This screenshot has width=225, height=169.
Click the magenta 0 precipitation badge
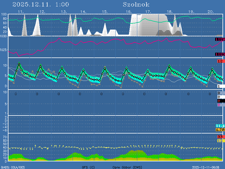tap(219, 105)
